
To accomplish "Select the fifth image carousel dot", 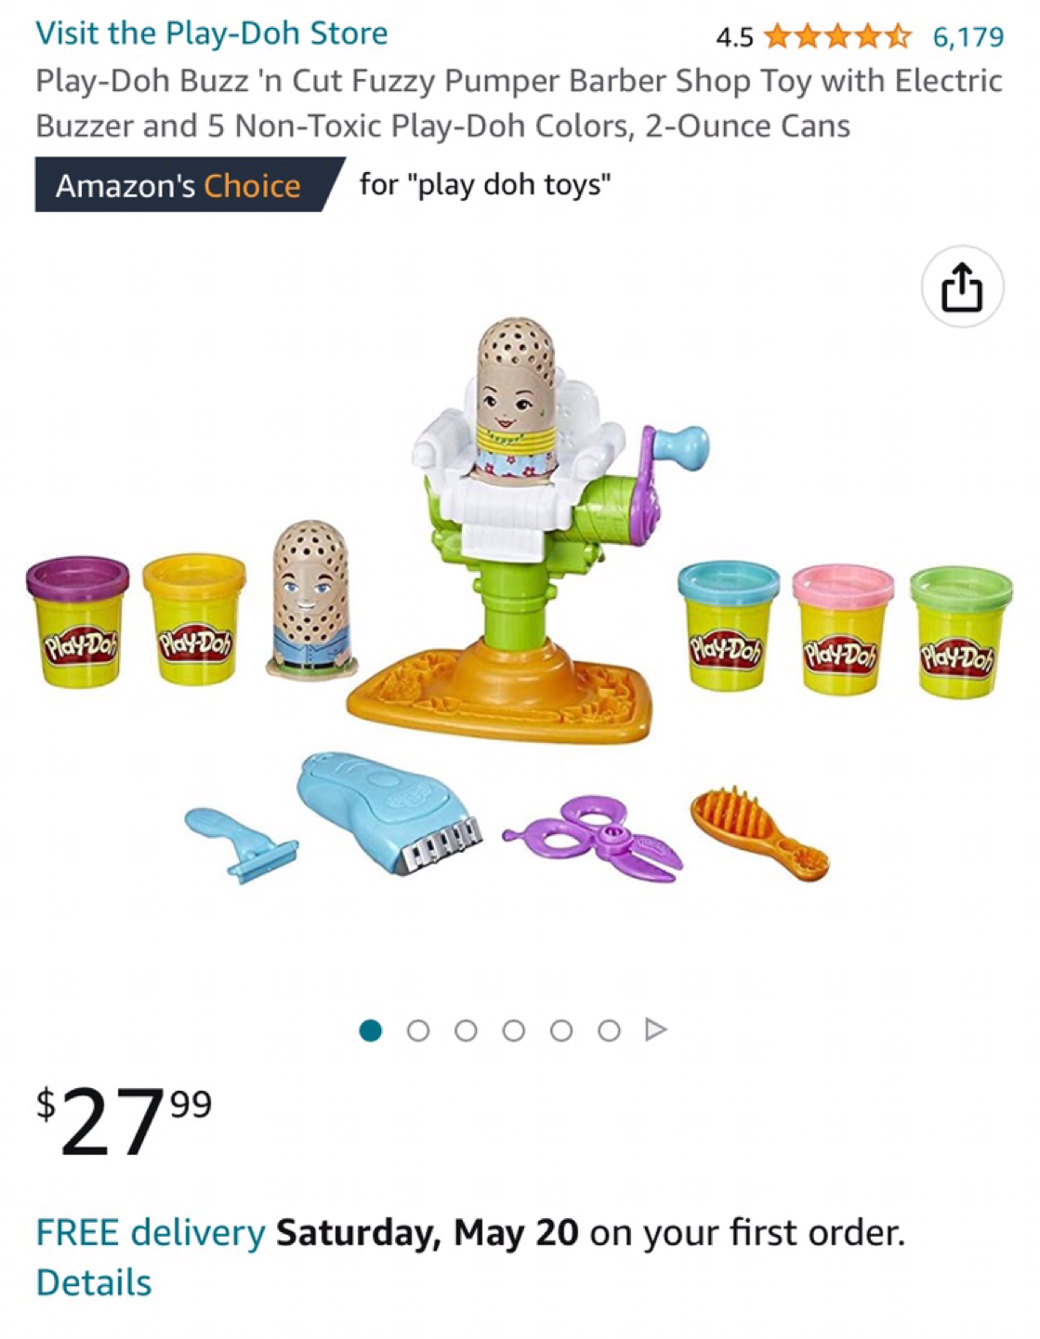I will (x=561, y=1030).
